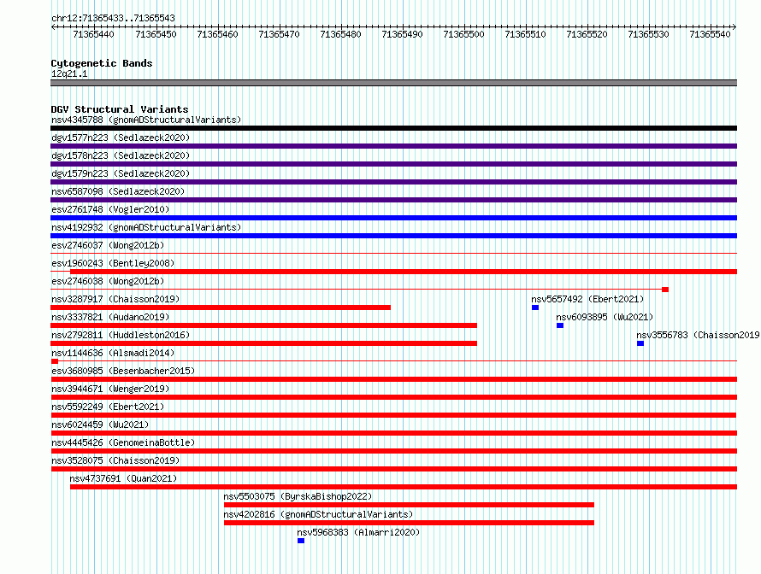761x574 pixels.
Task: Select the red bar under esv1960243
Action: [404, 272]
